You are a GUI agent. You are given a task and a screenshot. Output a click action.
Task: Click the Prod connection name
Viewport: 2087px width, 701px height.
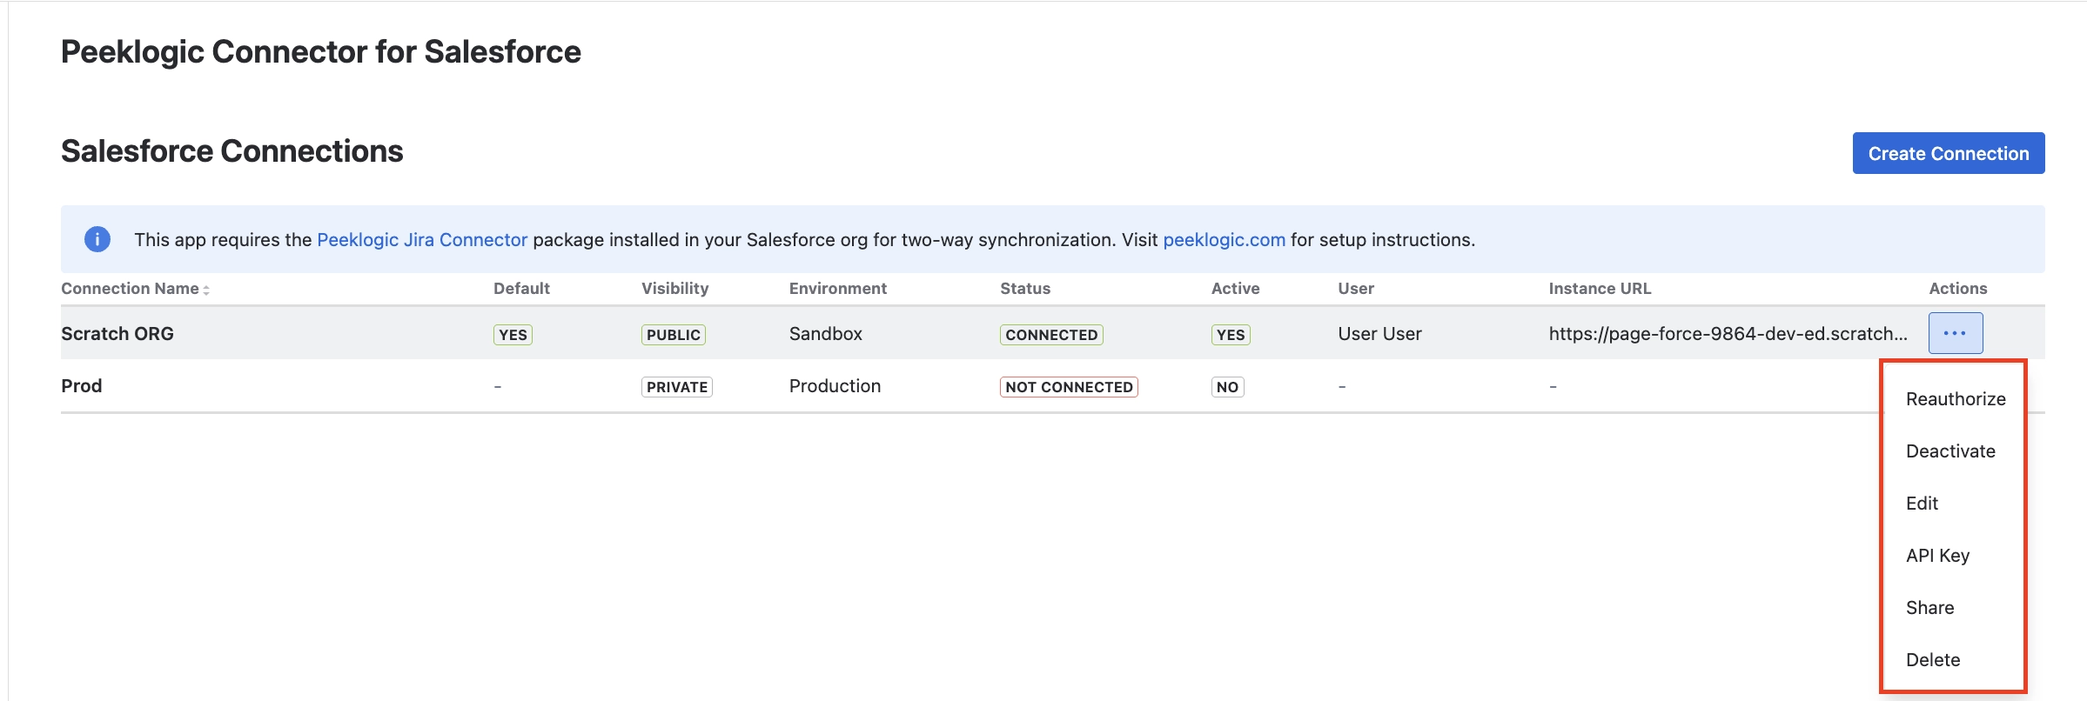(82, 386)
